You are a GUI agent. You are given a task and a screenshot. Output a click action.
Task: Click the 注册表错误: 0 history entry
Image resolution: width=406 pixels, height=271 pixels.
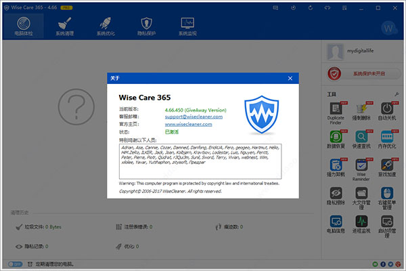pyautogui.click(x=134, y=227)
